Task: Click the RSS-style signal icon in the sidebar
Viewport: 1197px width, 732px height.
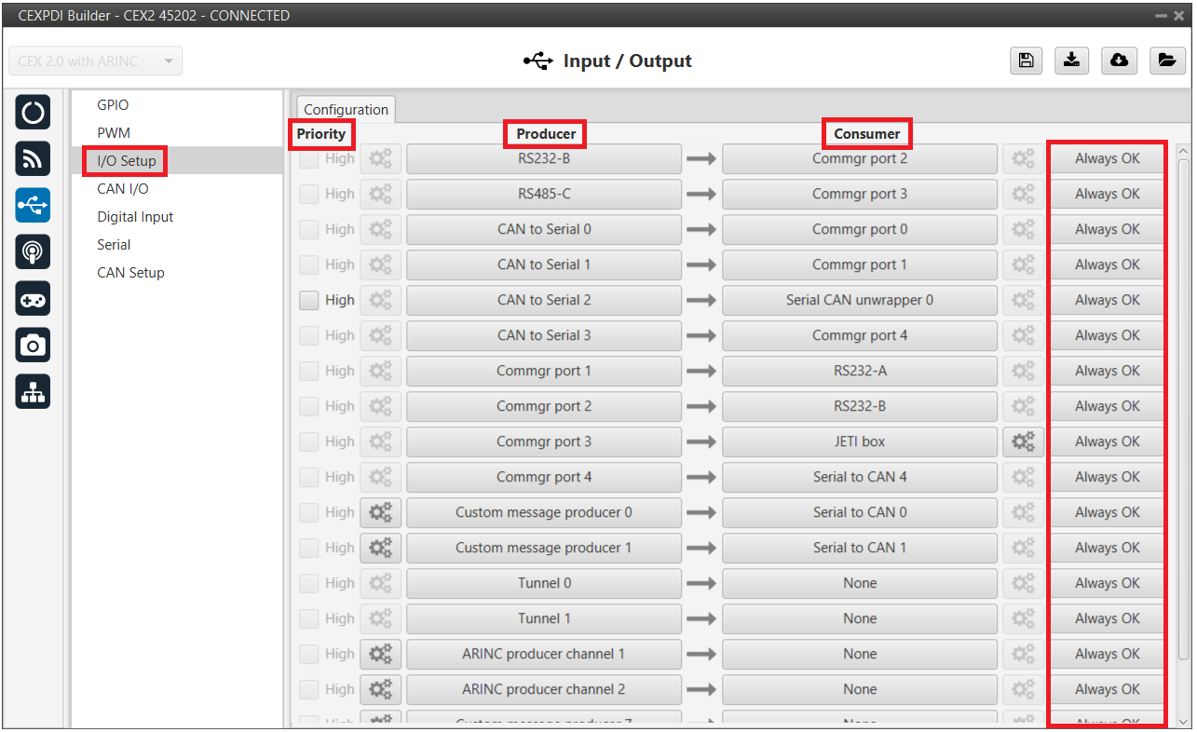Action: coord(33,159)
